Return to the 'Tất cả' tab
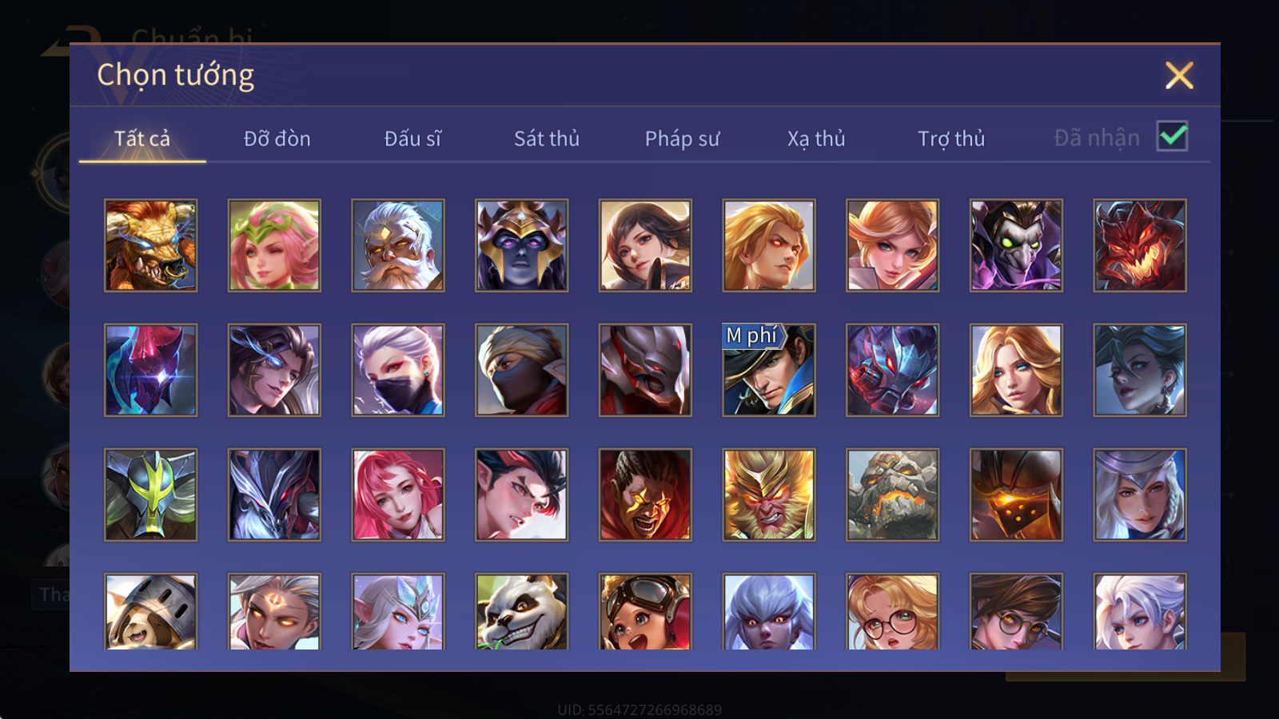Image resolution: width=1279 pixels, height=719 pixels. coord(142,139)
